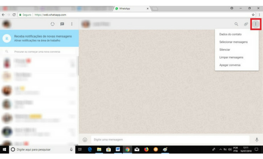Launch Microsoft Edge from taskbar

tap(90, 149)
